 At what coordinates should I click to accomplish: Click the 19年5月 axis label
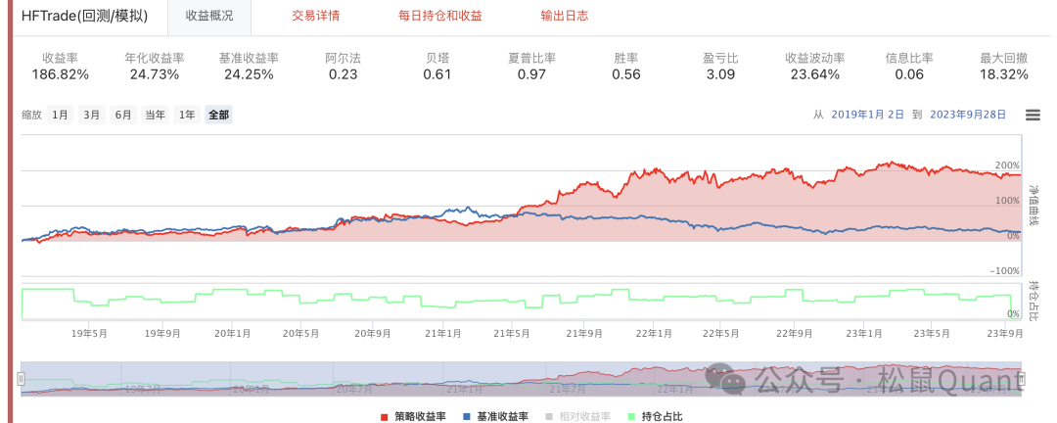tap(90, 333)
